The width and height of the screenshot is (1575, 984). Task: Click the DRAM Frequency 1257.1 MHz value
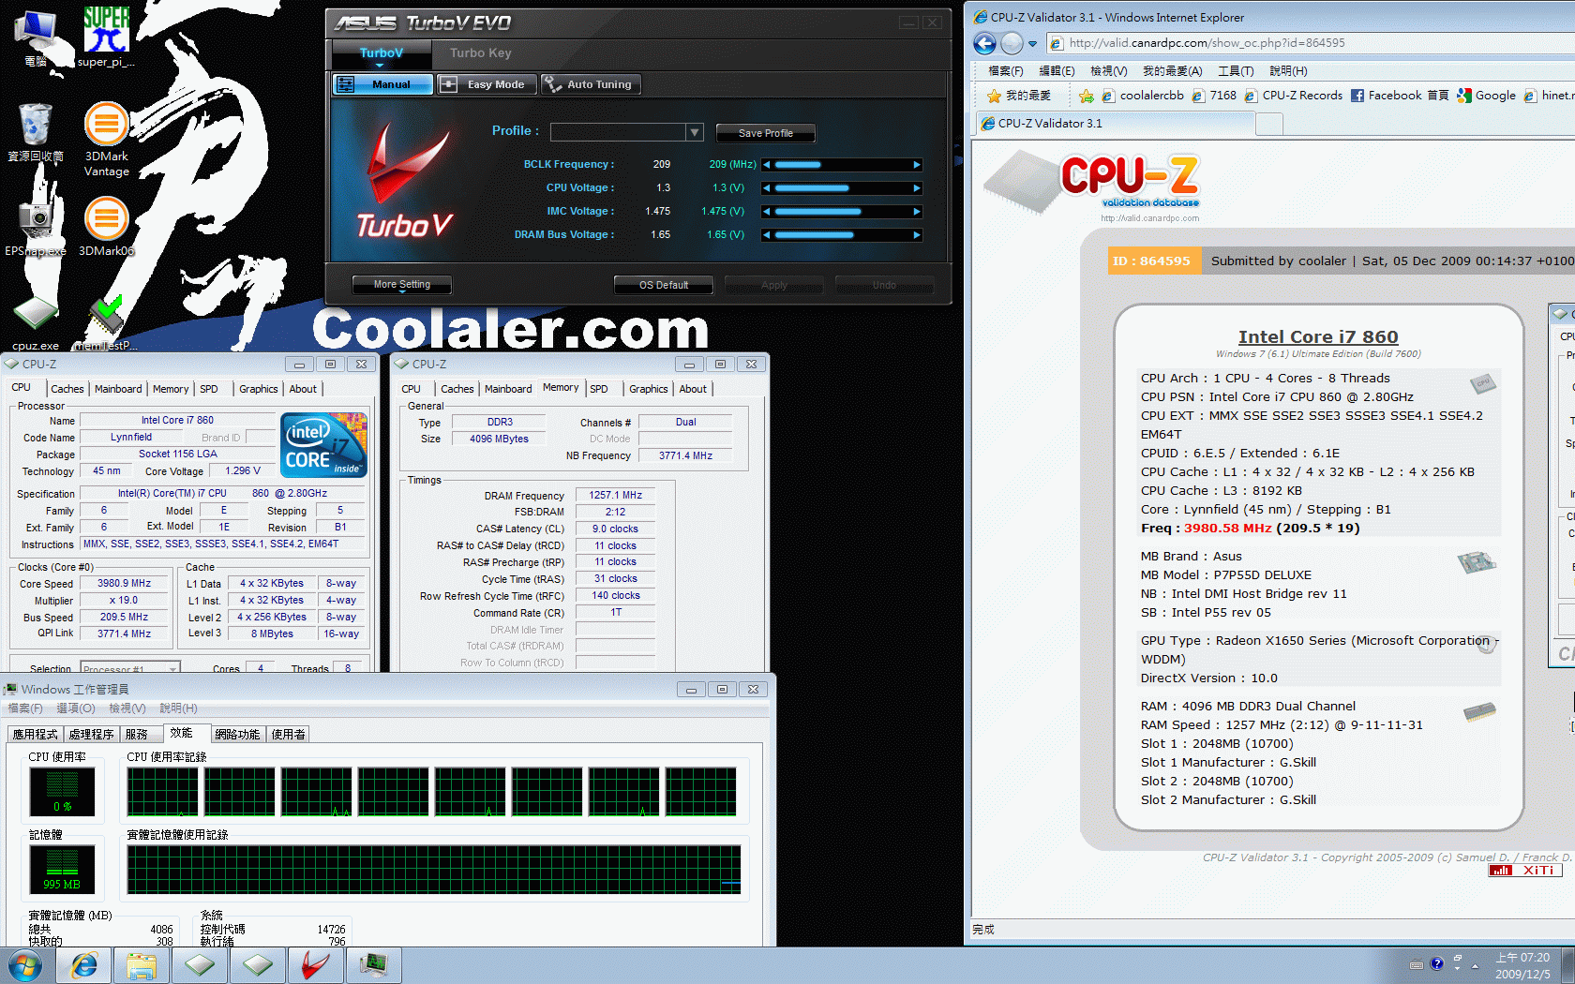pos(615,495)
